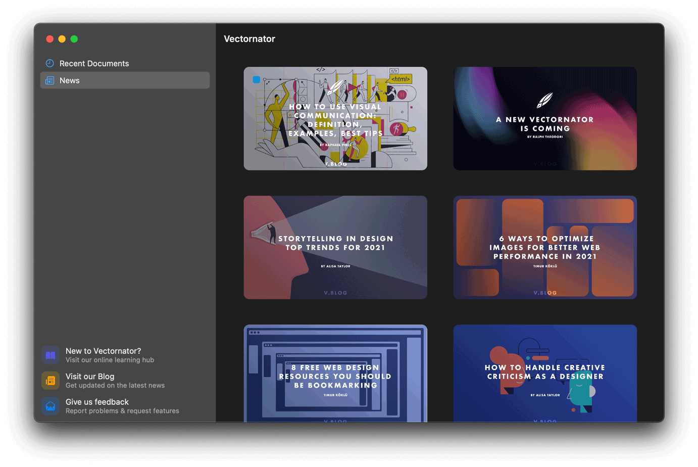Viewport: 698px width, 467px height.
Task: Click the Vectornator window title
Action: (x=250, y=39)
